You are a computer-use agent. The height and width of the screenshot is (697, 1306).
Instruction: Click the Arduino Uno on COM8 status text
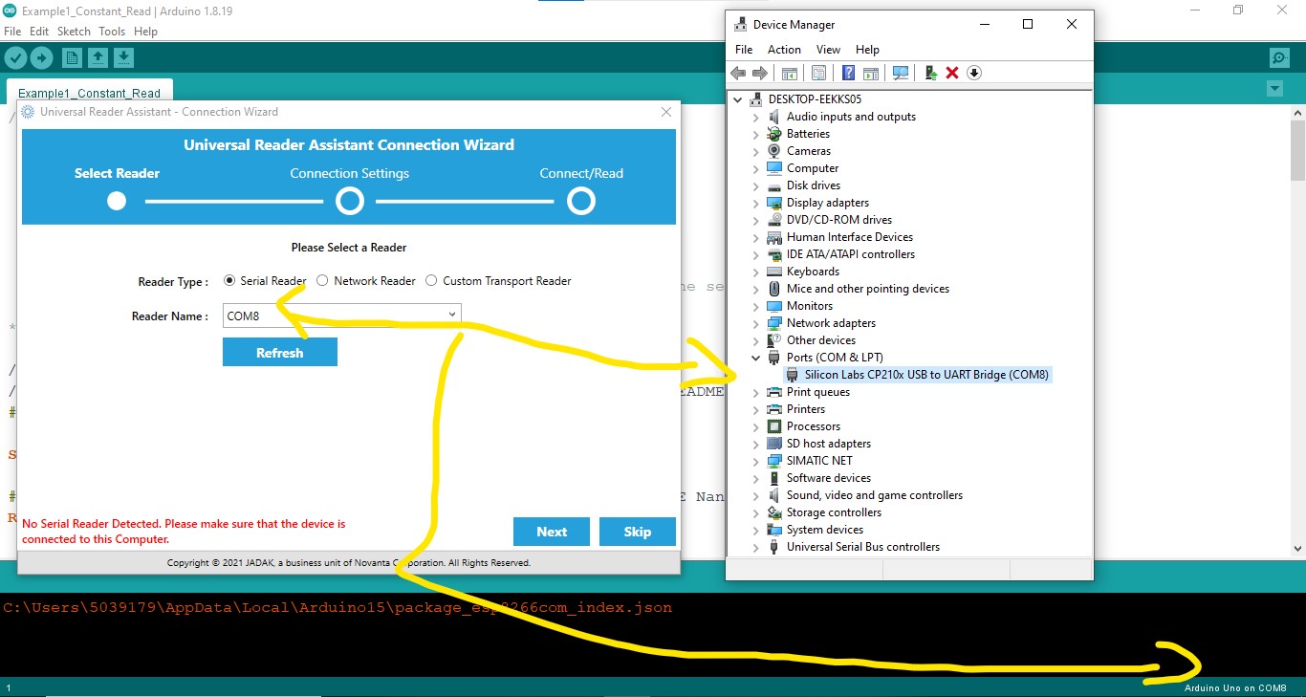[x=1235, y=688]
